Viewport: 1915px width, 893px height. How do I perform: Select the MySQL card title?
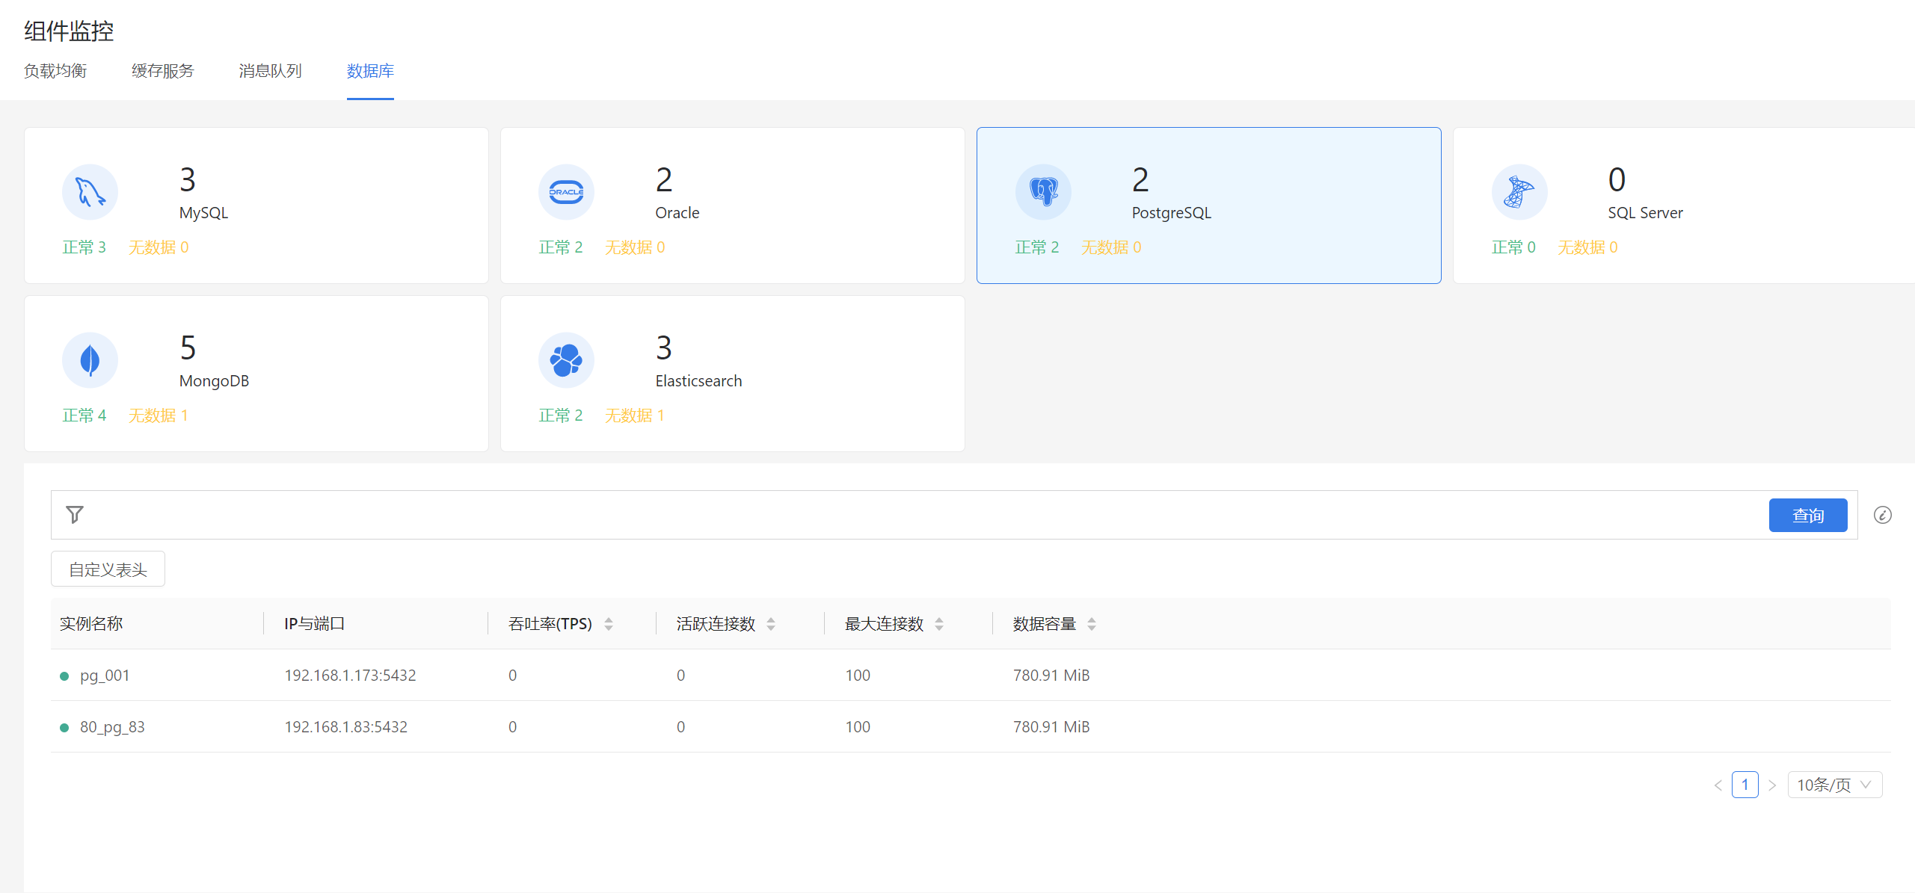click(203, 213)
